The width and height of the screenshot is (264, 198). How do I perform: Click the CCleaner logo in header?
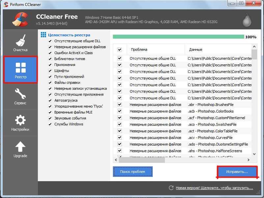click(20, 19)
